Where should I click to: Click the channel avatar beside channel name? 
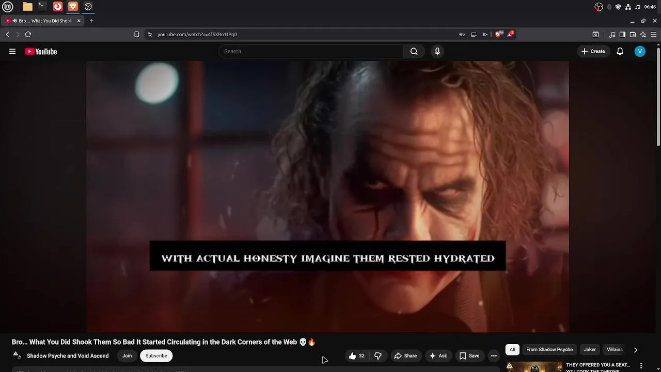[x=17, y=355]
